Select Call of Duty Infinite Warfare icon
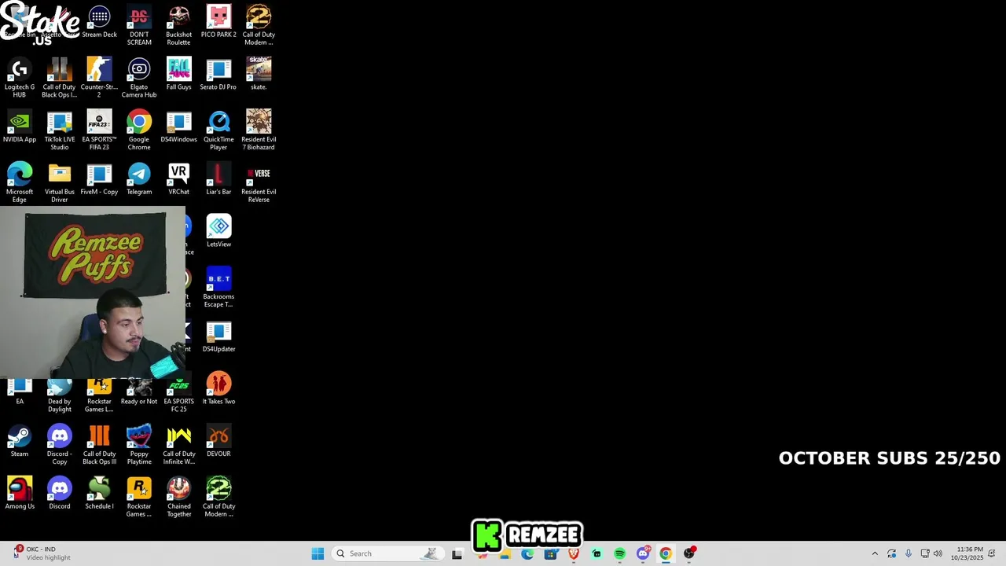Viewport: 1006px width, 566px height. (178, 445)
